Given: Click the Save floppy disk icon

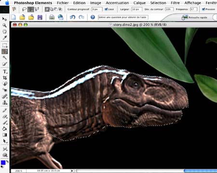Looking at the screenshot, I should 40,17.
